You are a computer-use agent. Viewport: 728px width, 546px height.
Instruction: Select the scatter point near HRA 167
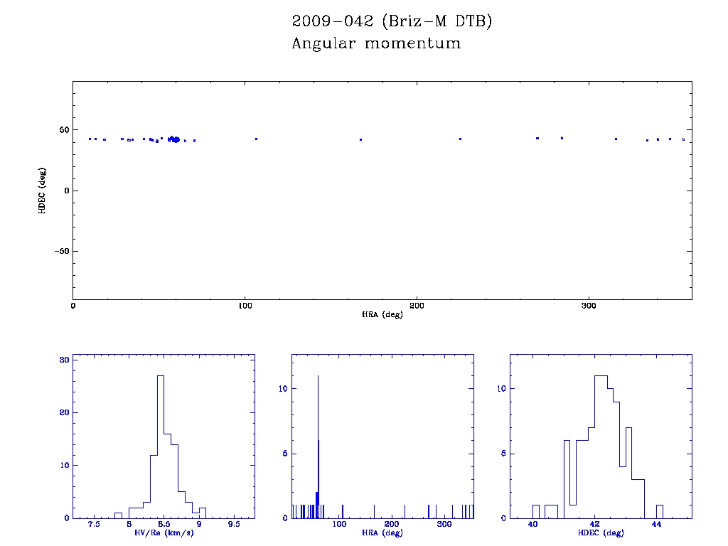tap(361, 139)
